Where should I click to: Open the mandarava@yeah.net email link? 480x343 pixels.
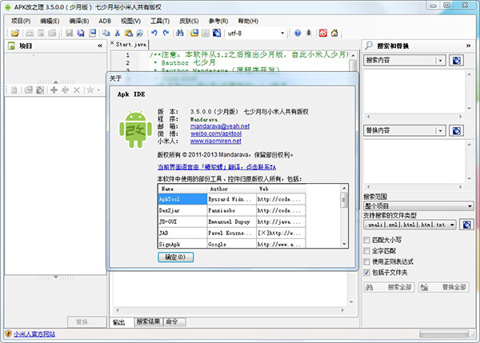[220, 126]
